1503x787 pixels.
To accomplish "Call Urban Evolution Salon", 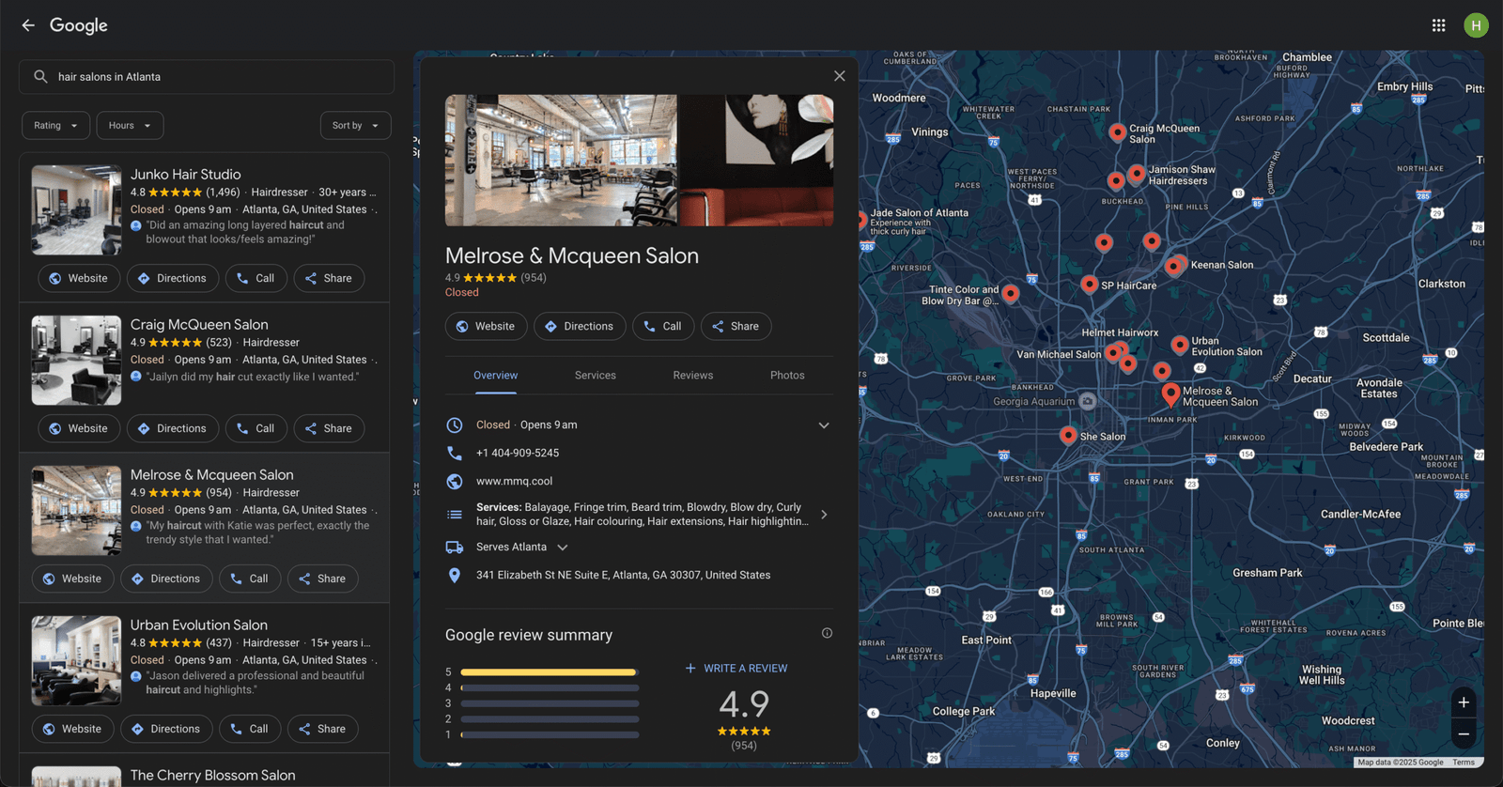I will [x=250, y=729].
